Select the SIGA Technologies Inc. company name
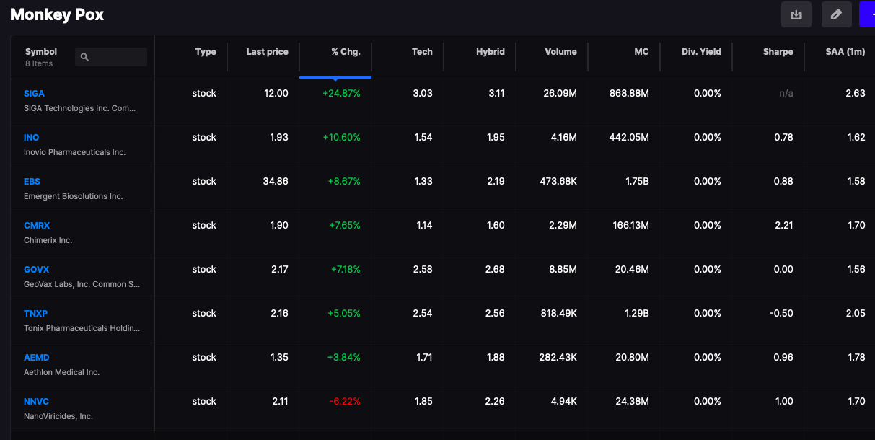875x440 pixels. [x=79, y=108]
